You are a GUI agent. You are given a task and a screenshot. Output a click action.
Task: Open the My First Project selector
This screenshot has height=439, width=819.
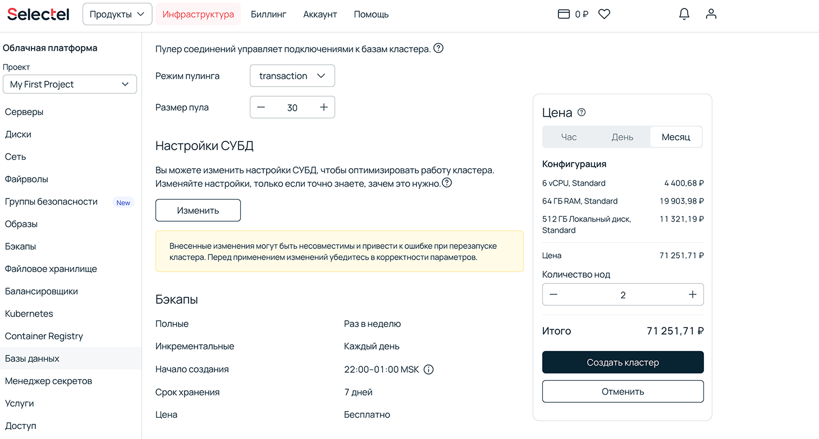[x=70, y=84]
